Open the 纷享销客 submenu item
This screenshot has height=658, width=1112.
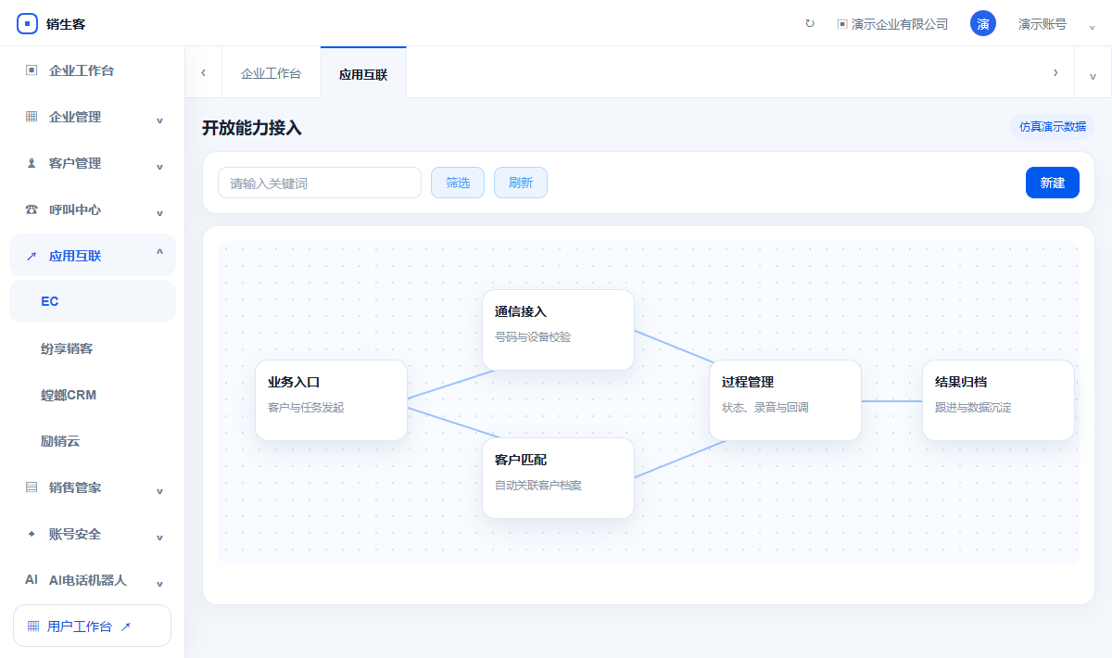click(93, 348)
